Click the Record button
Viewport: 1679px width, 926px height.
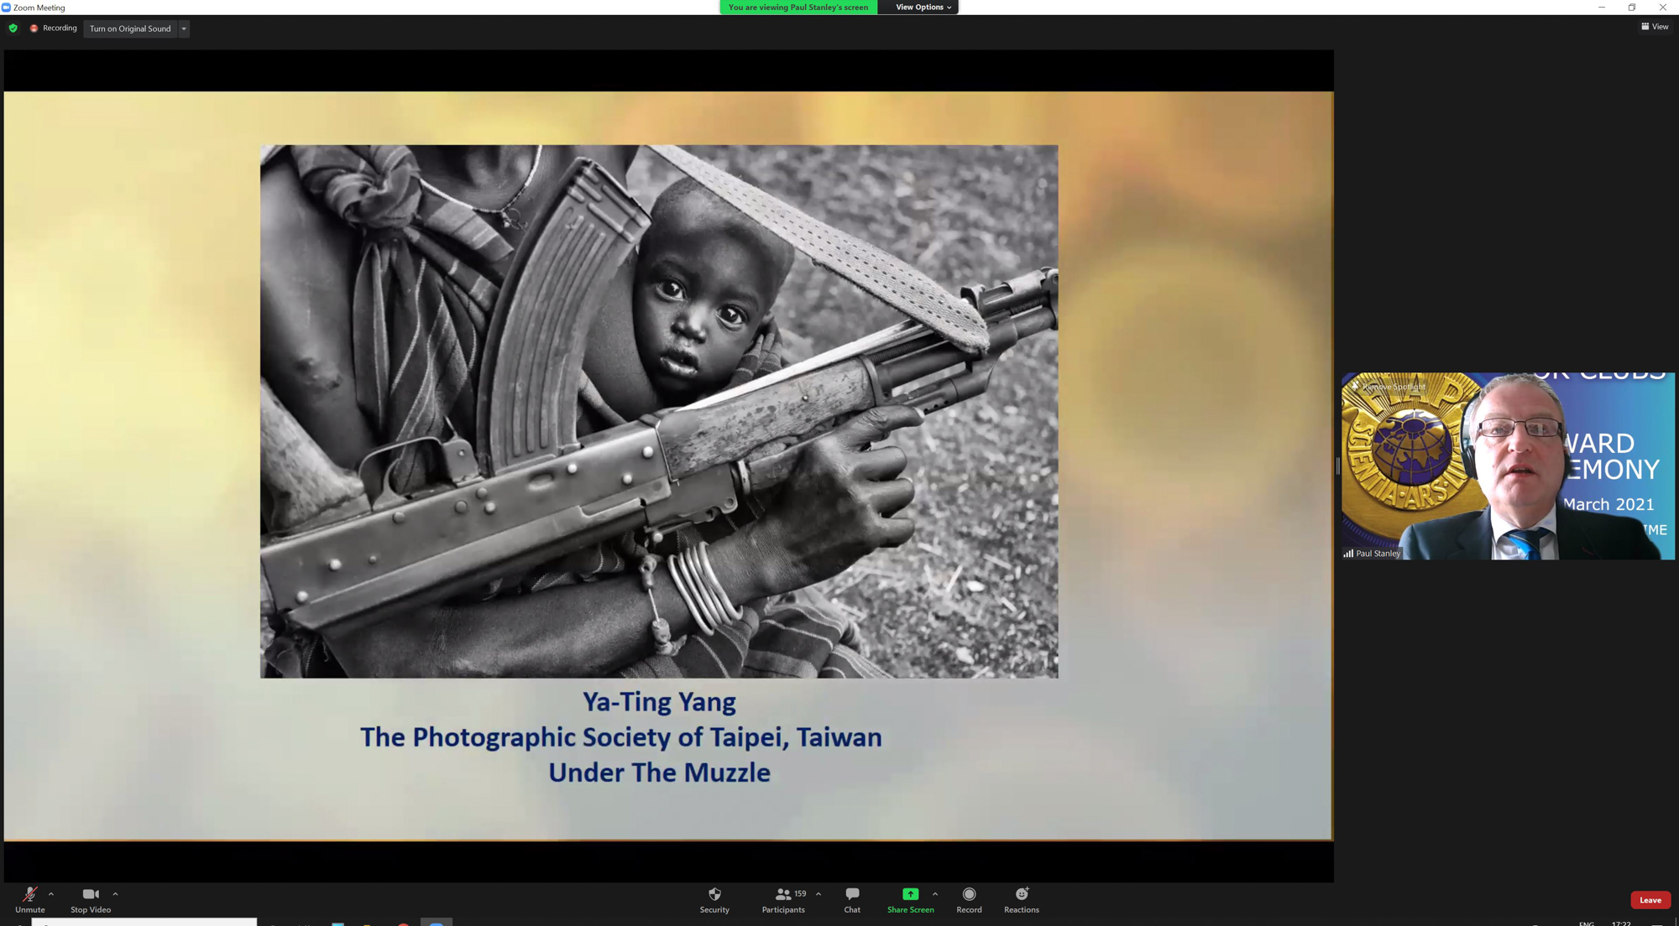coord(969,900)
